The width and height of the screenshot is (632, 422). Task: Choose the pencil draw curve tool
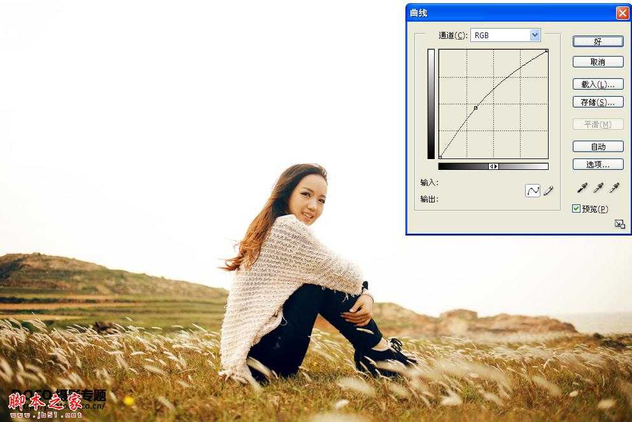pyautogui.click(x=549, y=190)
